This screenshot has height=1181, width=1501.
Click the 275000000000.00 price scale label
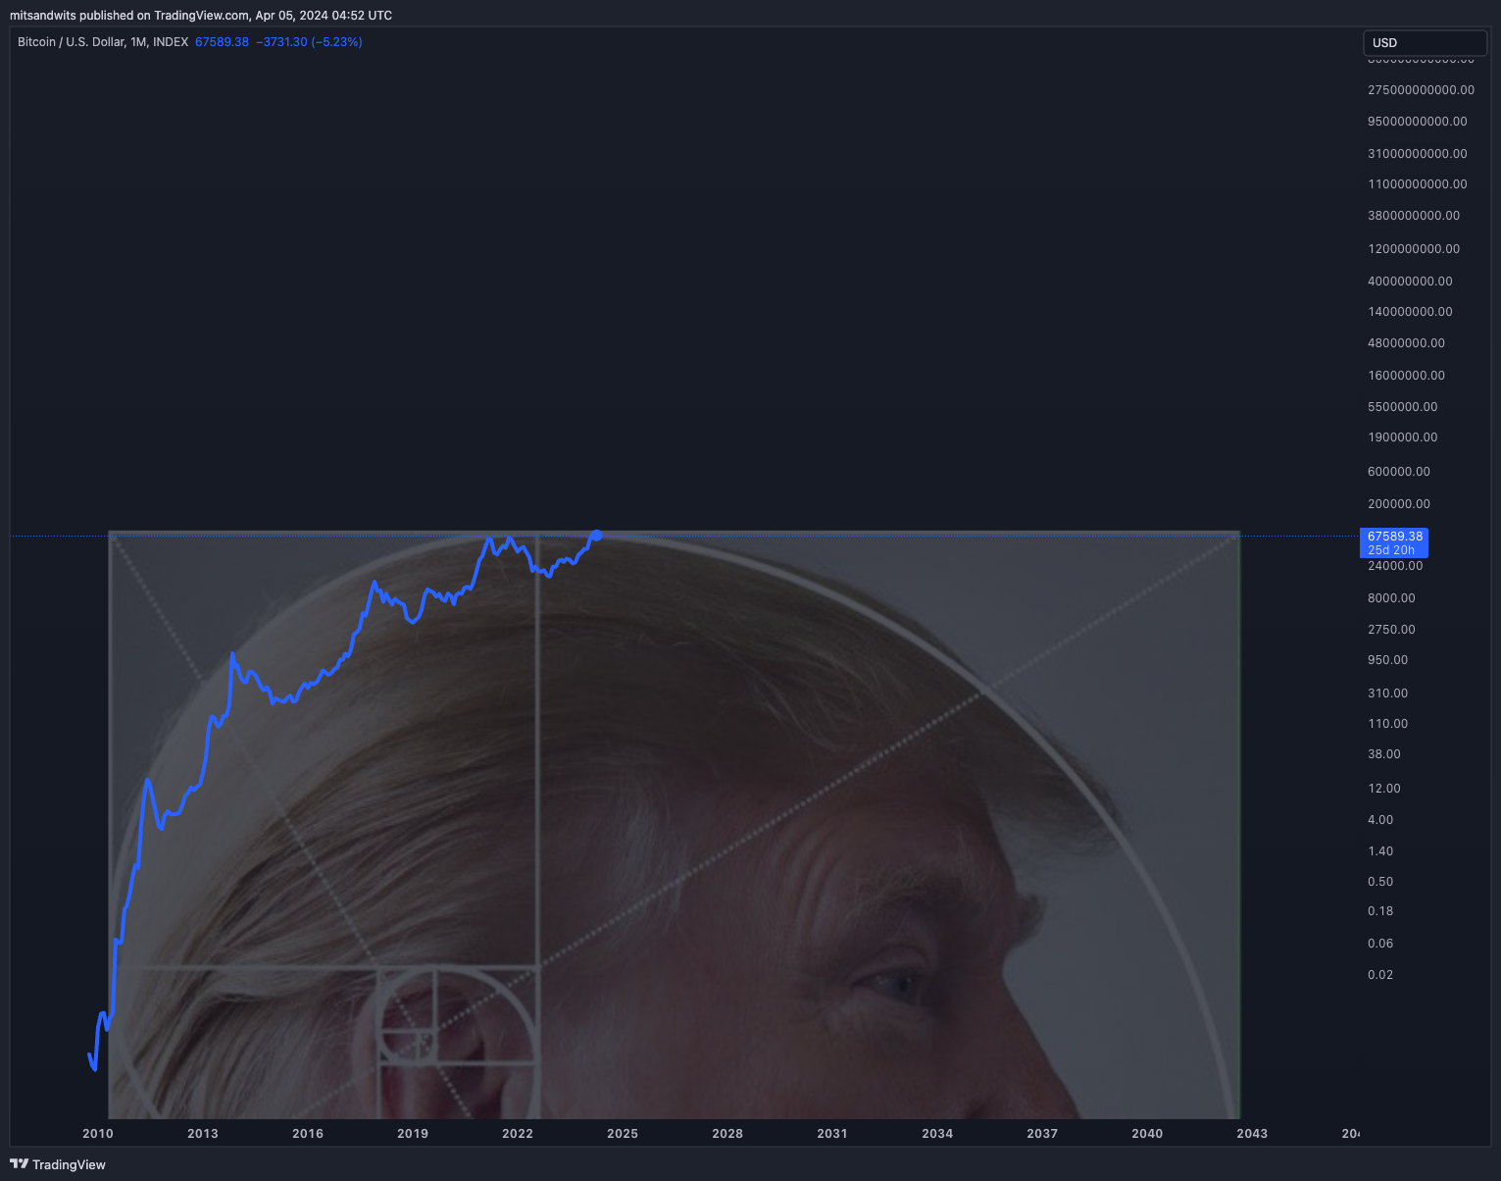pyautogui.click(x=1421, y=89)
